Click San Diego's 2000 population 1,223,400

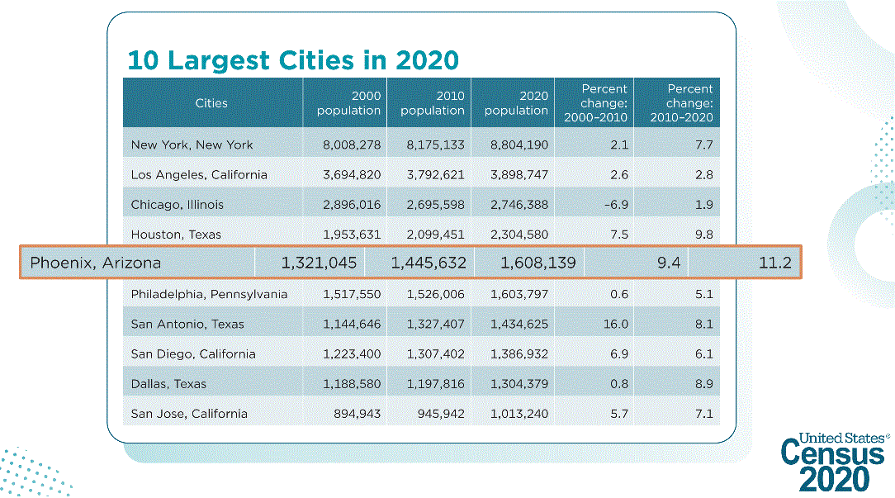352,354
